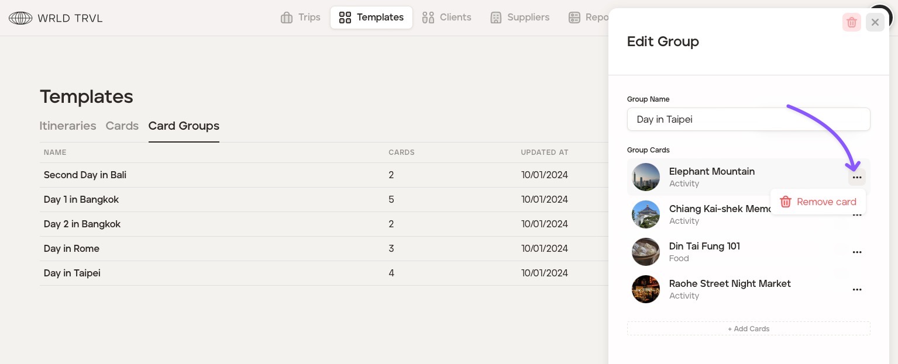898x364 pixels.
Task: Open Elephant Mountain three-dot options menu
Action: coord(856,177)
